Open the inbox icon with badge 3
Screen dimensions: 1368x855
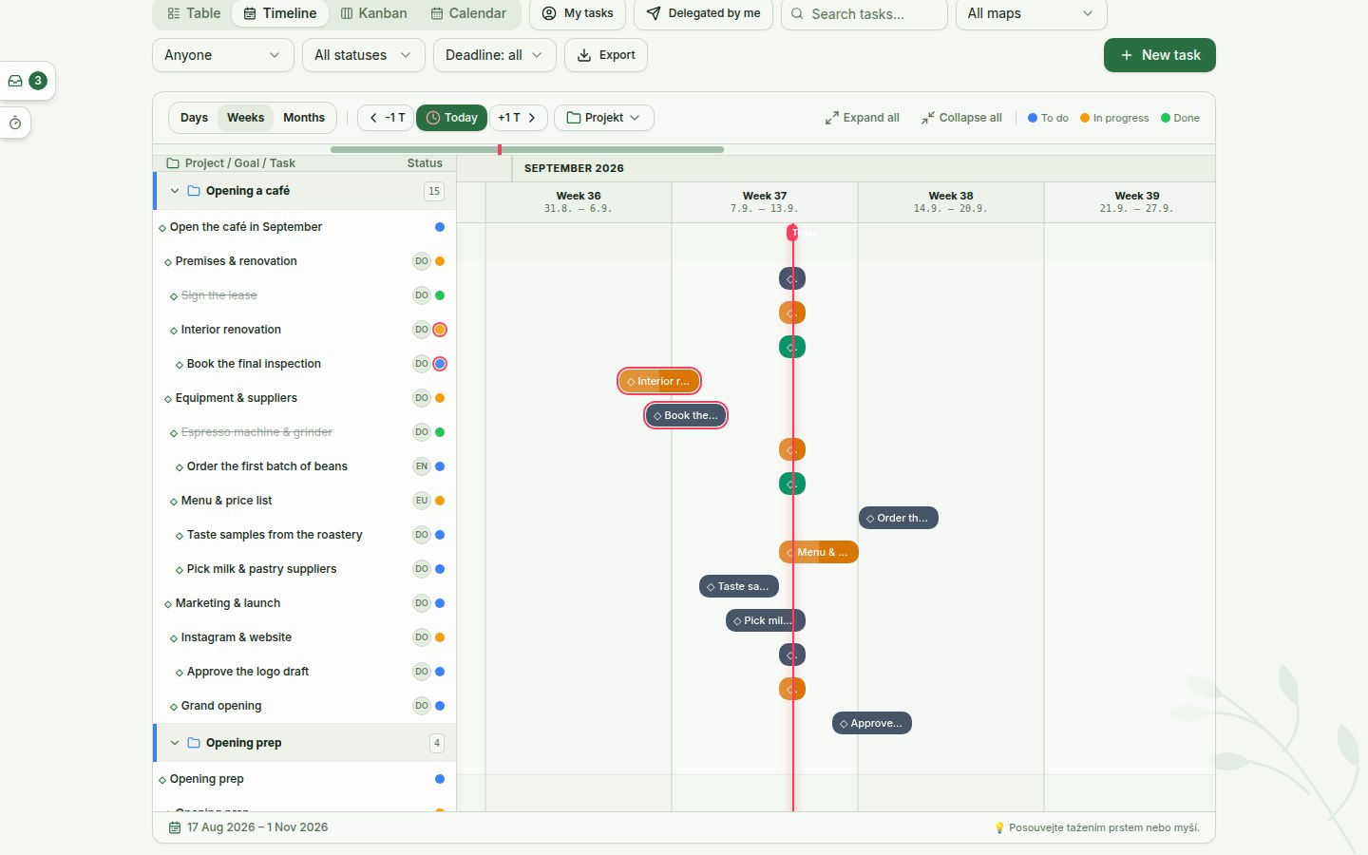coord(27,81)
